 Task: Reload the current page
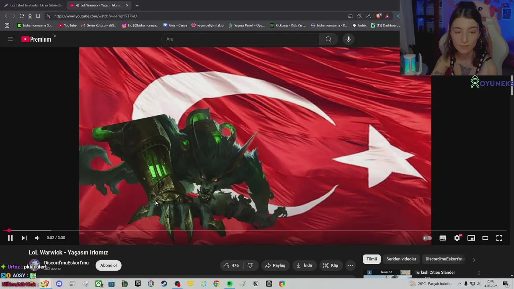coord(22,16)
